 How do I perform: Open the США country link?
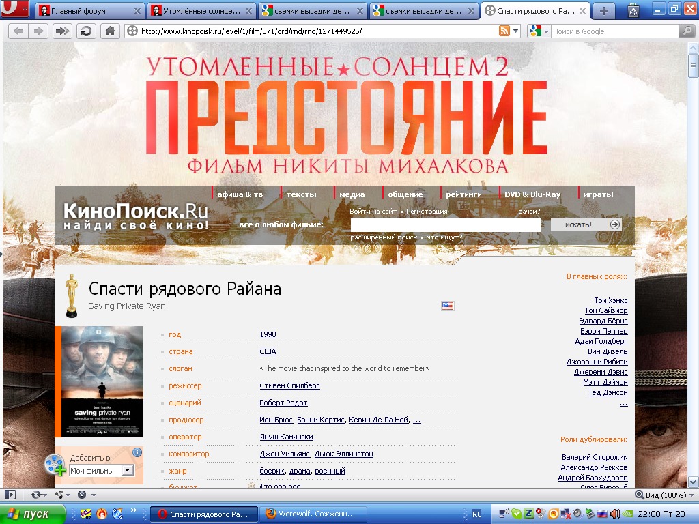pyautogui.click(x=268, y=351)
